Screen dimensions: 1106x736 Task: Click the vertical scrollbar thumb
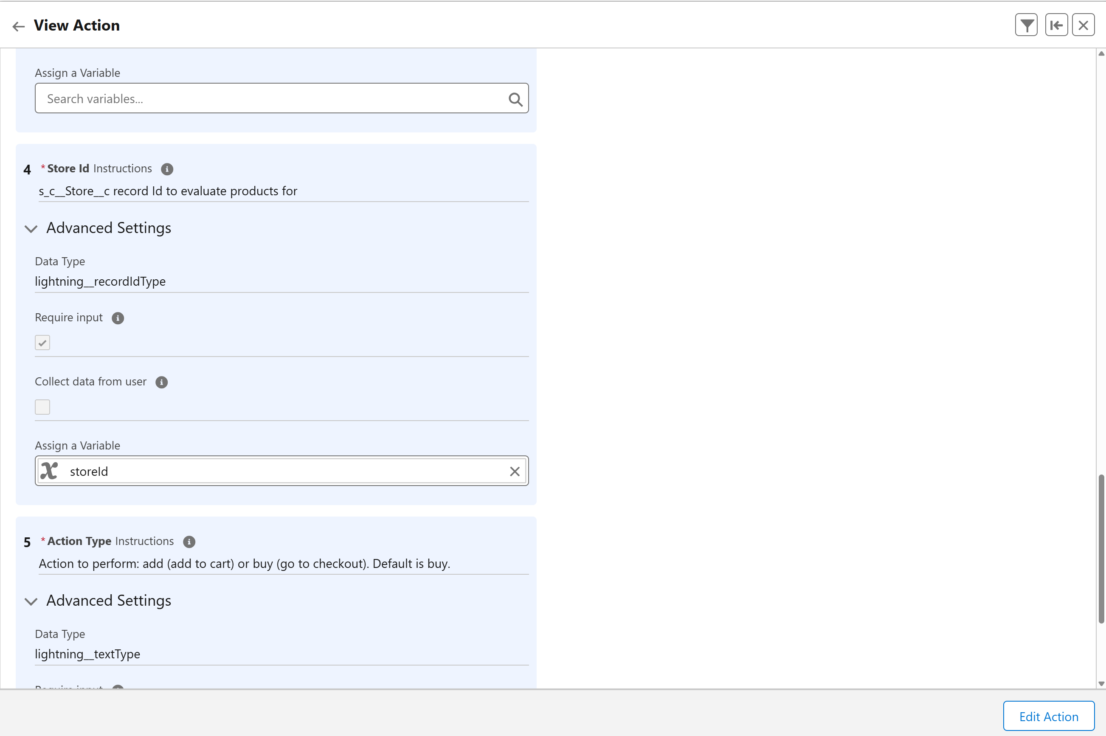point(1101,549)
